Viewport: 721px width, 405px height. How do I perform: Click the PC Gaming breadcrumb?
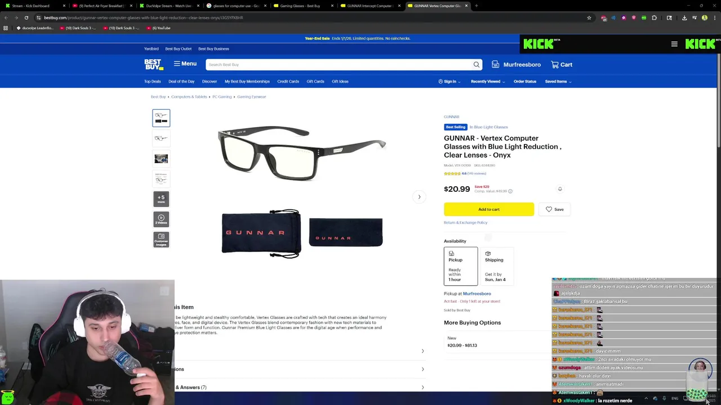[x=222, y=97]
